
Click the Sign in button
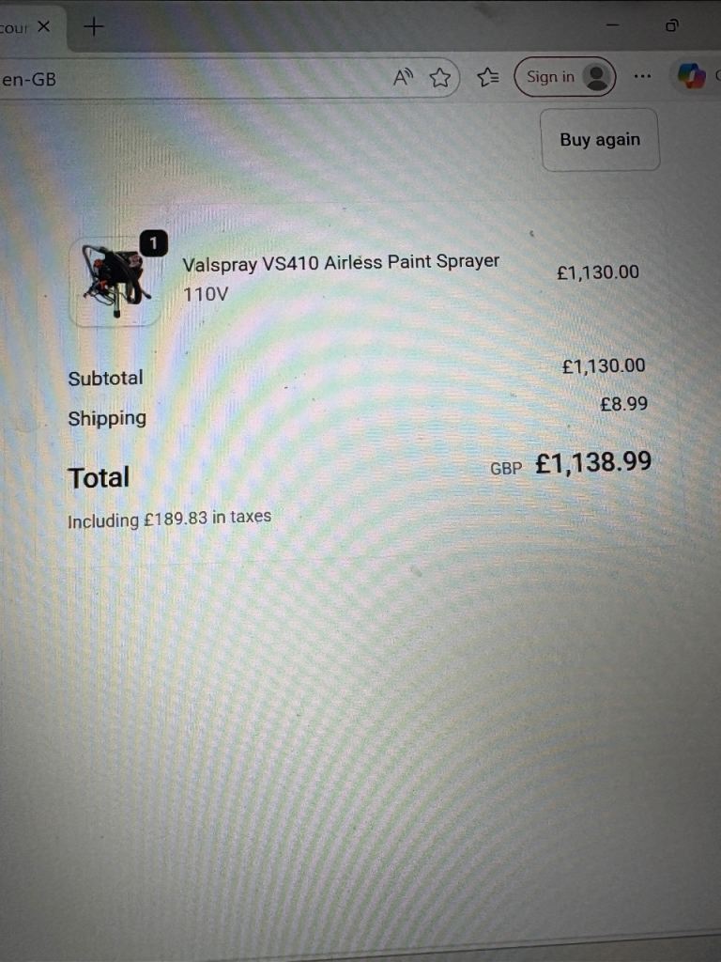point(564,77)
